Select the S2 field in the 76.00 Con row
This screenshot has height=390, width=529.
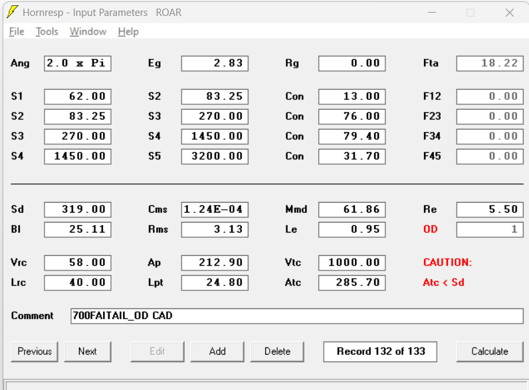[78, 116]
